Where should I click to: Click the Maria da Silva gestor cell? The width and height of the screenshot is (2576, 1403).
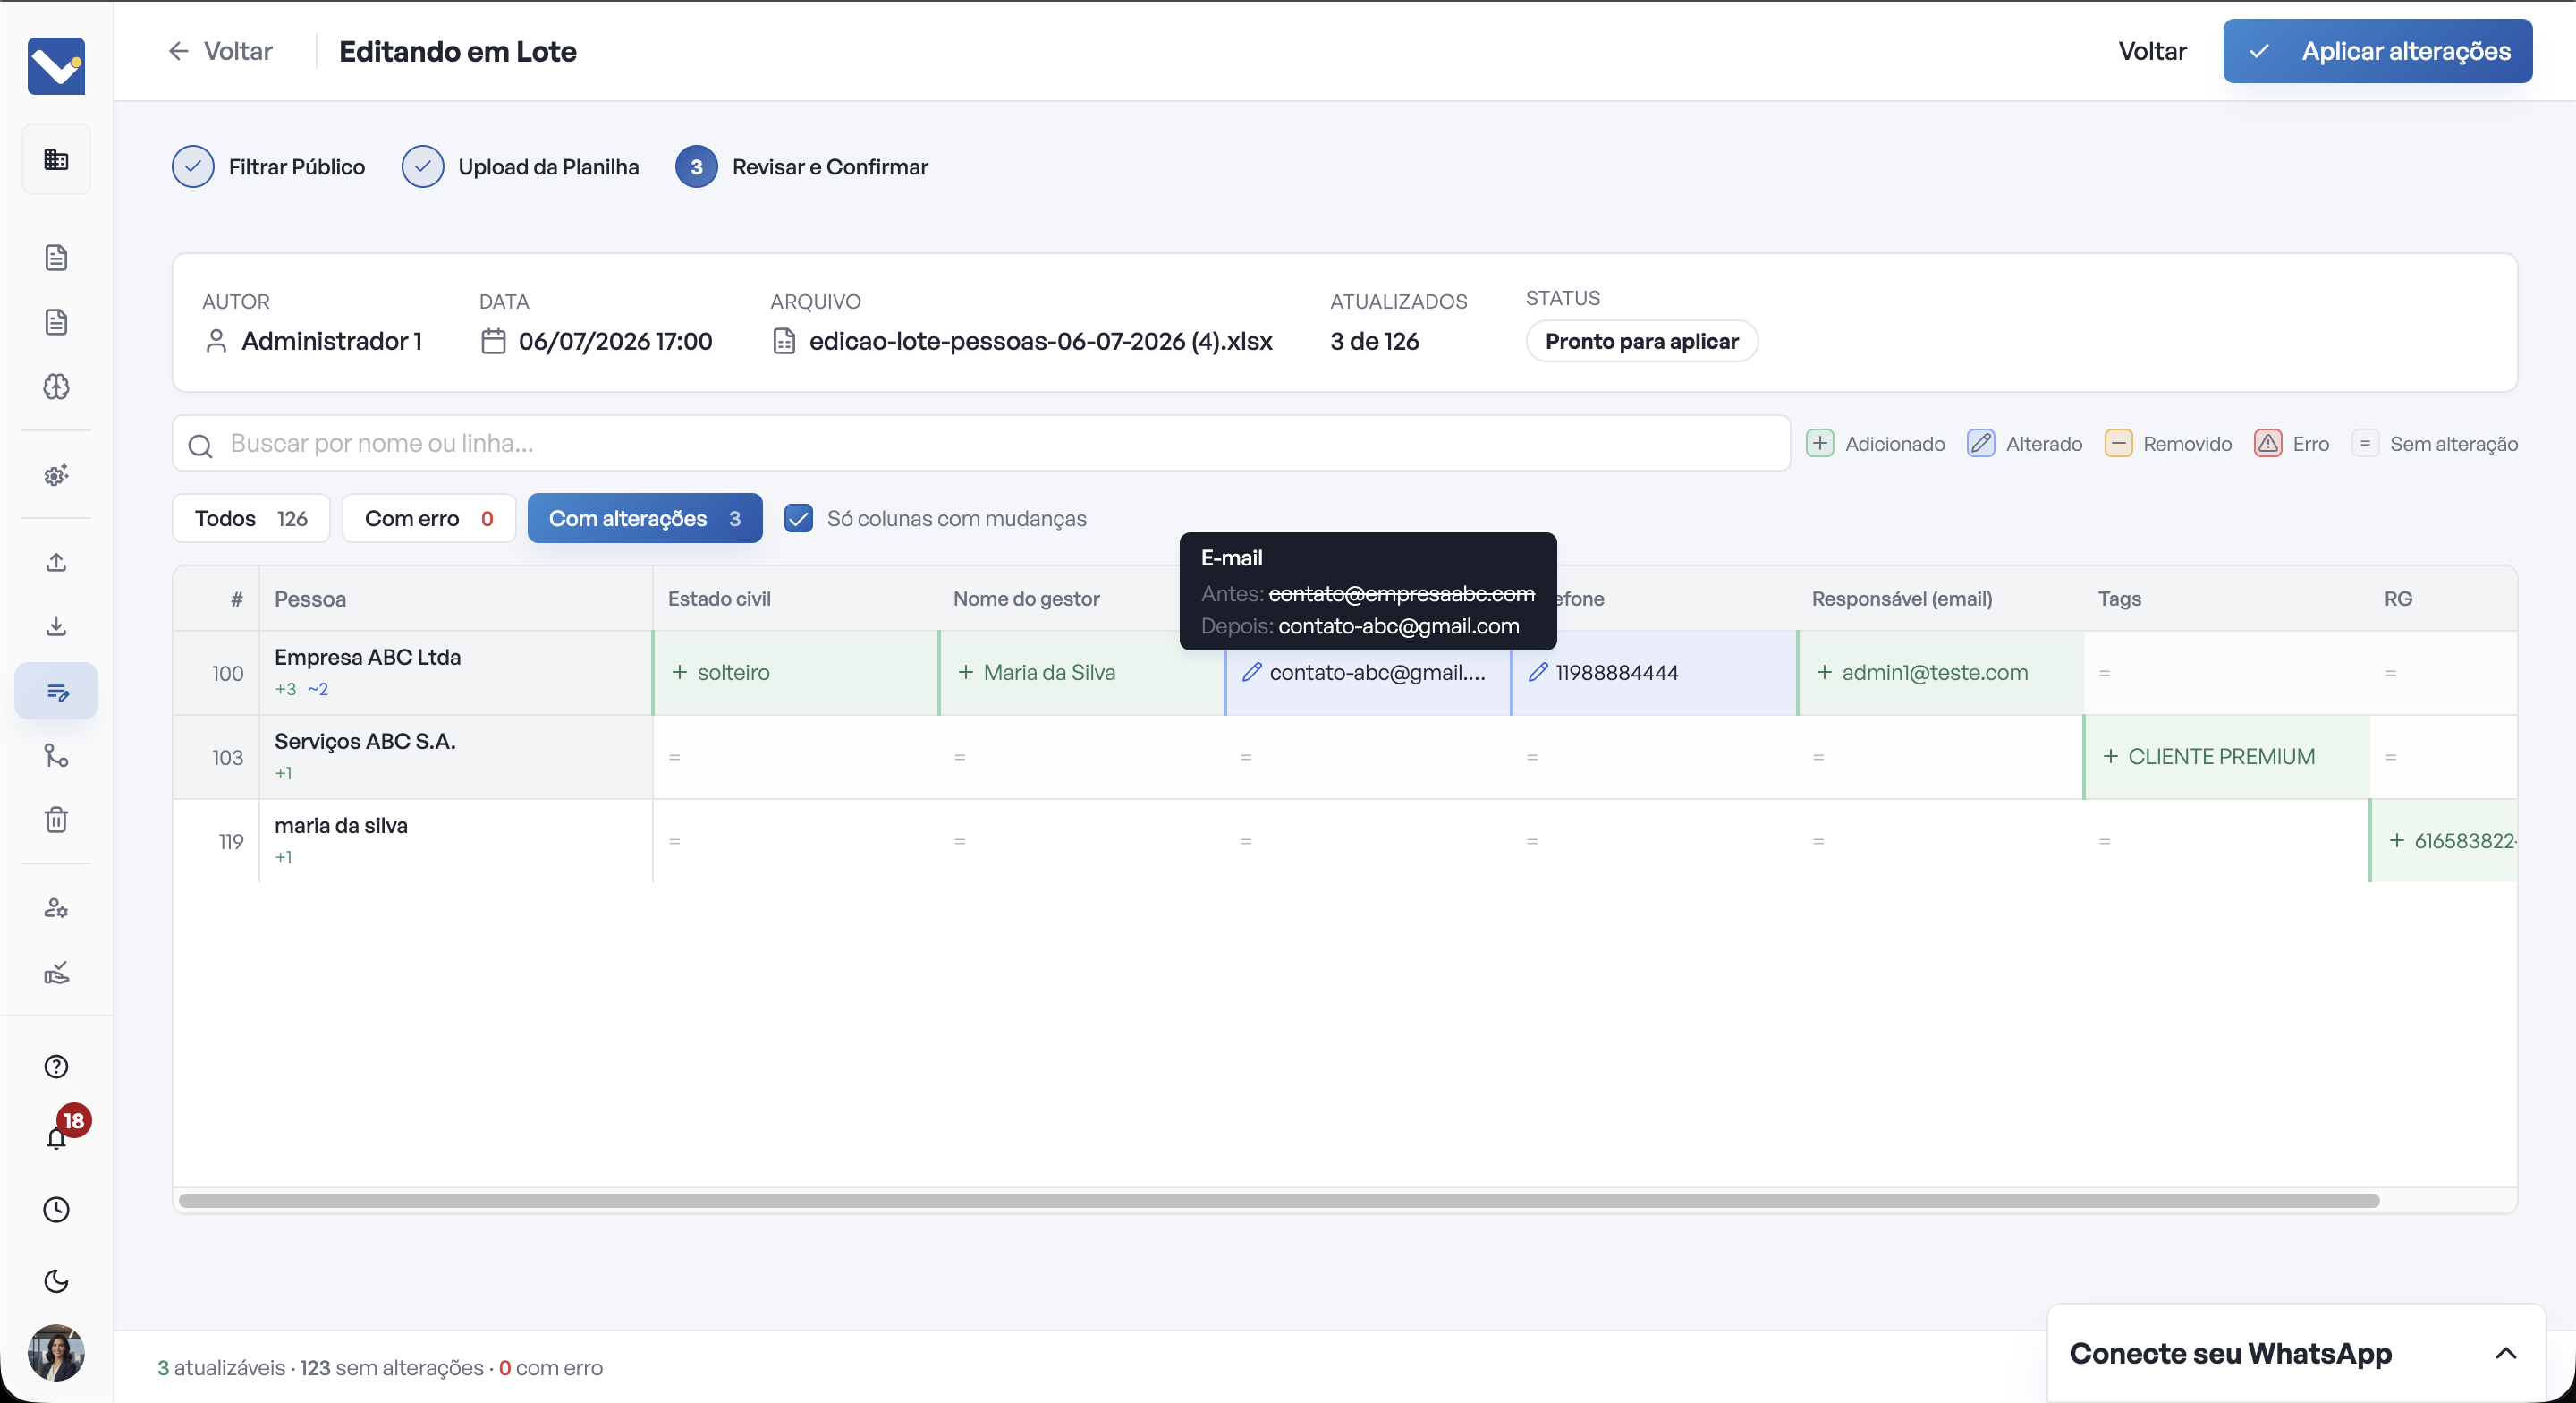[1082, 673]
